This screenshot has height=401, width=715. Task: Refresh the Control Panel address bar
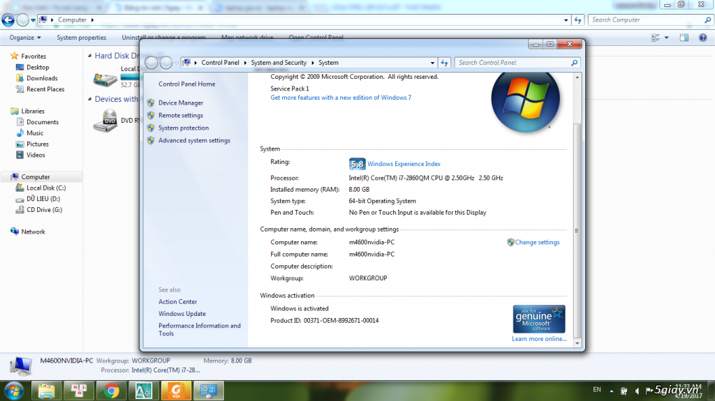444,63
